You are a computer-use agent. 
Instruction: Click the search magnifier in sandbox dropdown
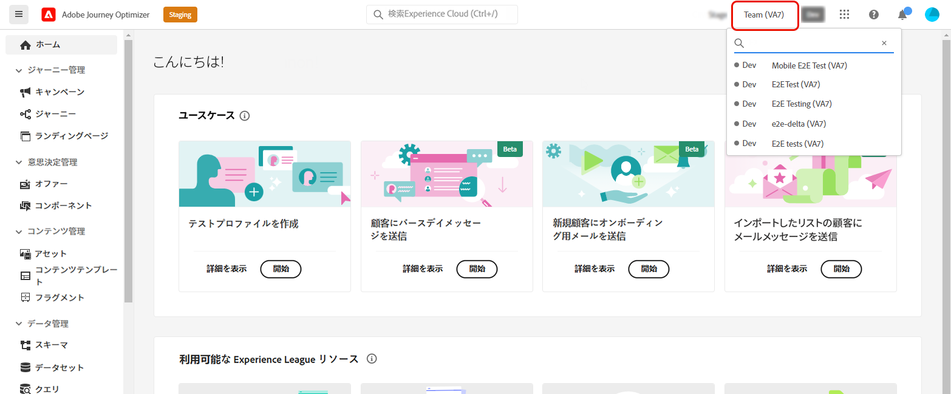(739, 43)
